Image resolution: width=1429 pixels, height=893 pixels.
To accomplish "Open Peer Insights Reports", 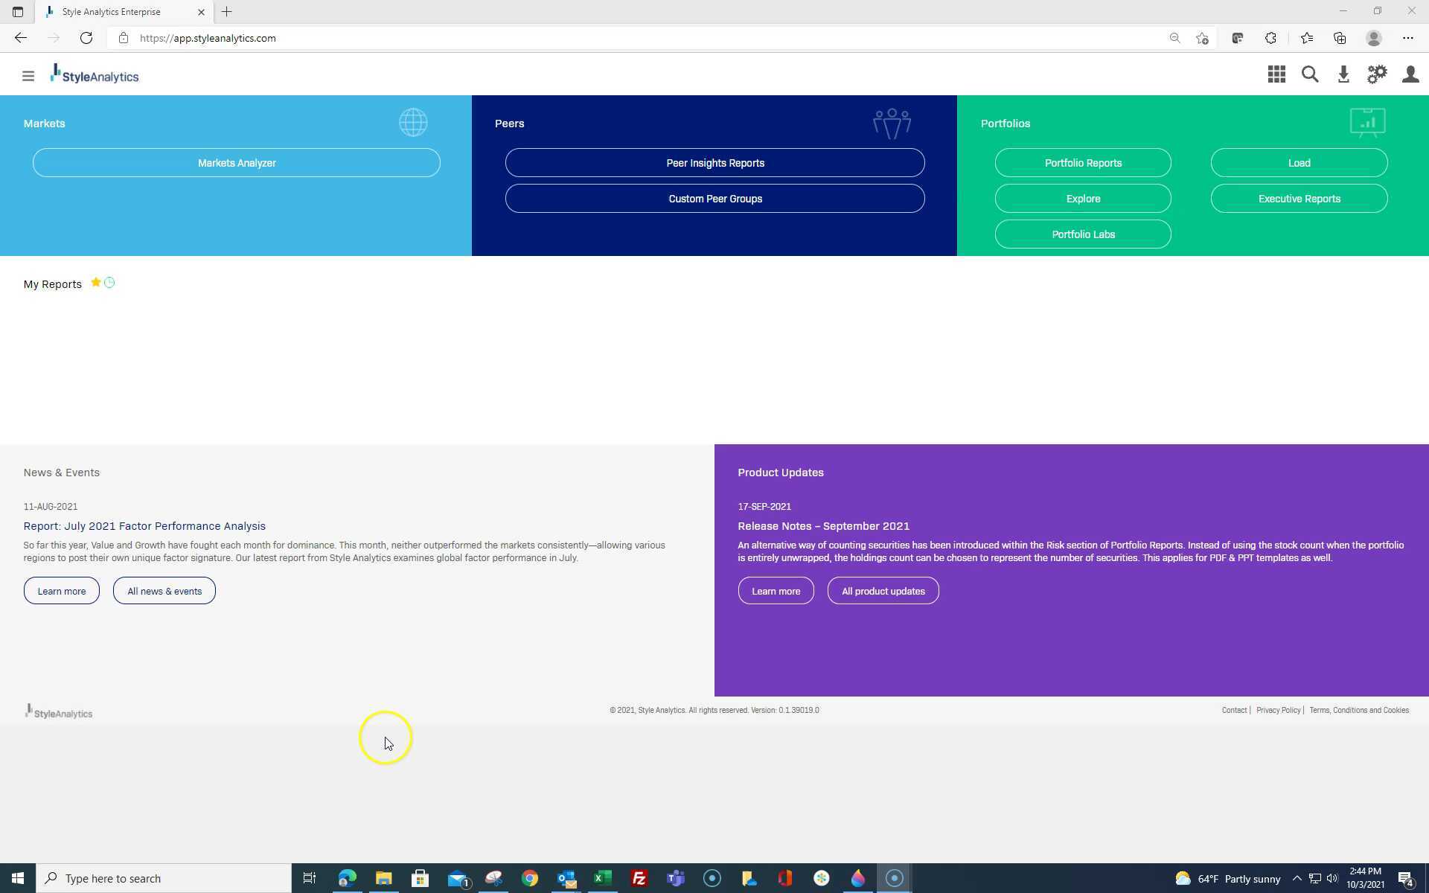I will pyautogui.click(x=714, y=163).
